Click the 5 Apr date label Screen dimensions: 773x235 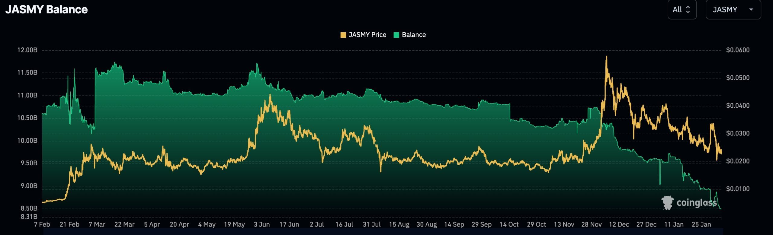pyautogui.click(x=152, y=224)
